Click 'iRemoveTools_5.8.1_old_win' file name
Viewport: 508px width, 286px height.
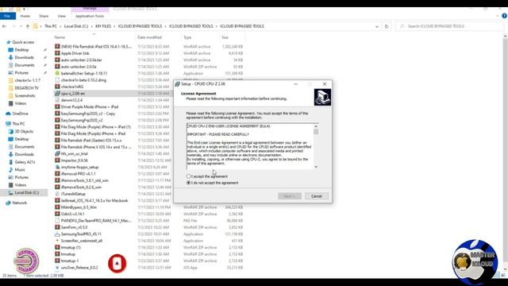click(x=85, y=180)
